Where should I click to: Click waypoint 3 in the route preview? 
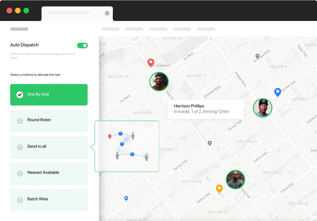tap(132, 154)
